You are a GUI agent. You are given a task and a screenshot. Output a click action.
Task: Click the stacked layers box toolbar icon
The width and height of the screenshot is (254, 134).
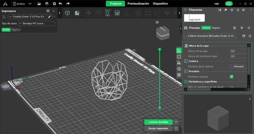[167, 13]
